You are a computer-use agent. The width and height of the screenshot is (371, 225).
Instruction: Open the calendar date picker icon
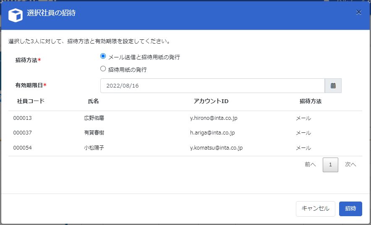tap(333, 85)
